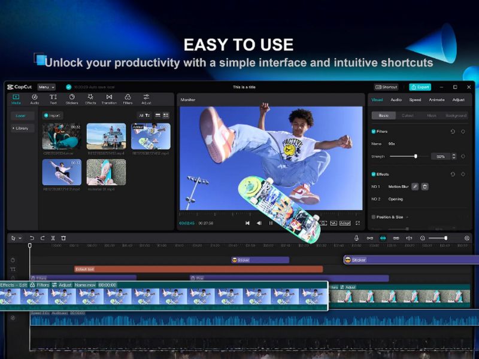Open the Adjust panel icon in the top toolbar
Screen dimensions: 479x359
(146, 97)
